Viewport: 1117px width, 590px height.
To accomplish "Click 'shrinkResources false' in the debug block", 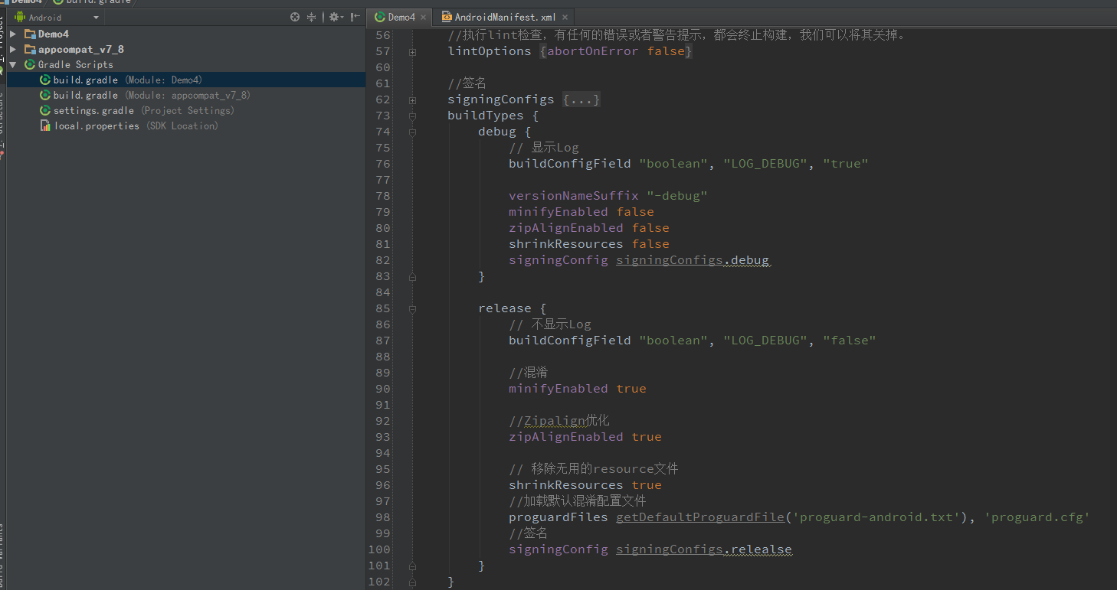I will point(589,244).
